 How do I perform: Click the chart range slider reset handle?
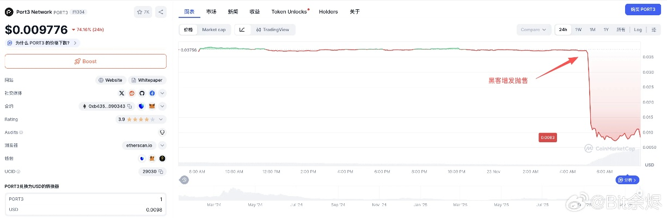click(x=185, y=180)
